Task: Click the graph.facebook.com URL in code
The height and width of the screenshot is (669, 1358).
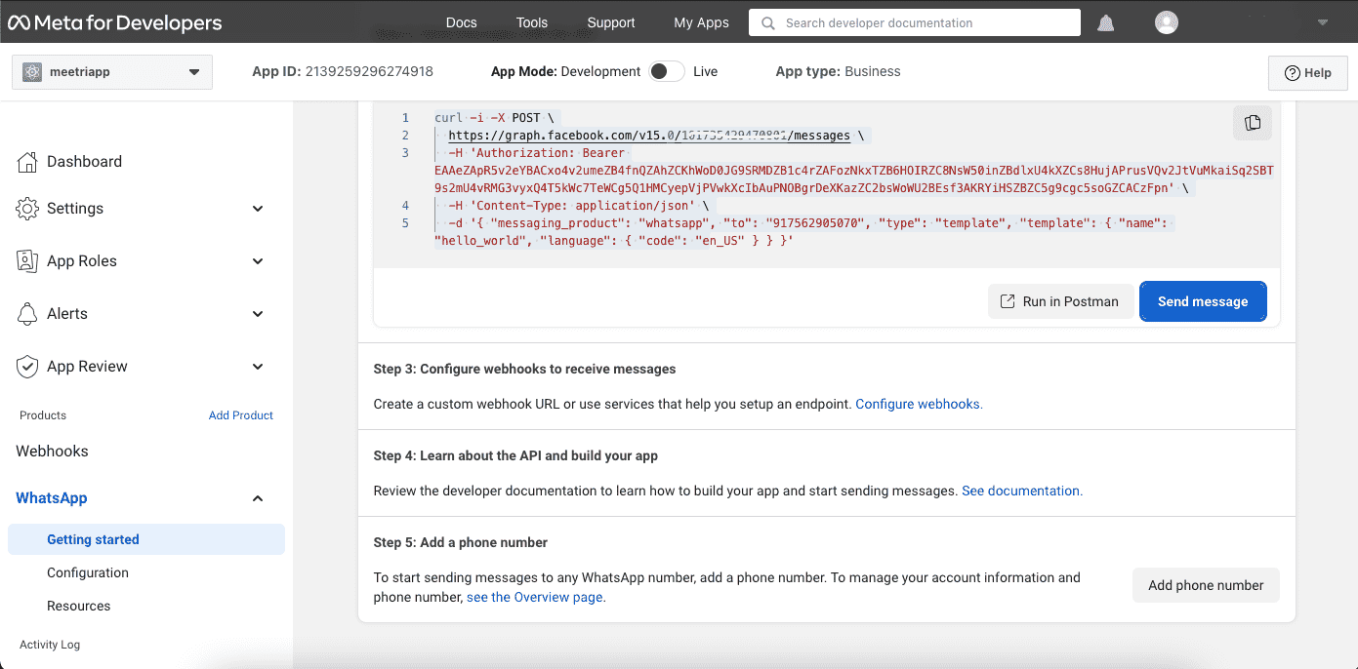Action: tap(649, 136)
